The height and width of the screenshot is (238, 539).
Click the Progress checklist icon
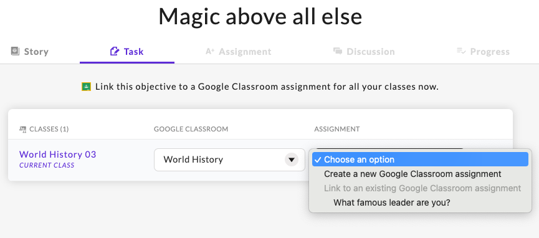[461, 51]
